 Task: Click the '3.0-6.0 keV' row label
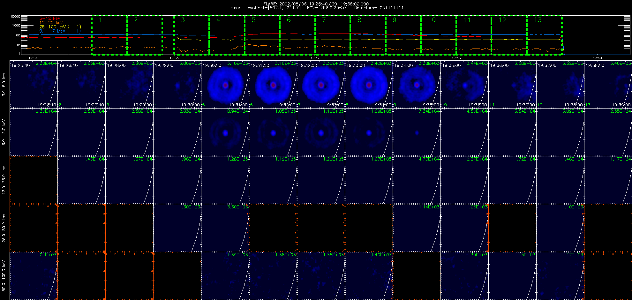click(x=4, y=84)
